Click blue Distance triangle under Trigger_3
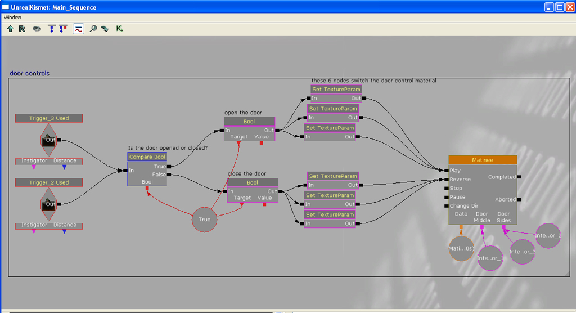 coord(64,167)
